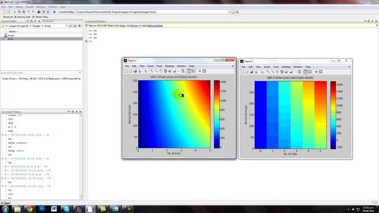
Task: Click Figure 2 colorbar
Action: (x=333, y=115)
